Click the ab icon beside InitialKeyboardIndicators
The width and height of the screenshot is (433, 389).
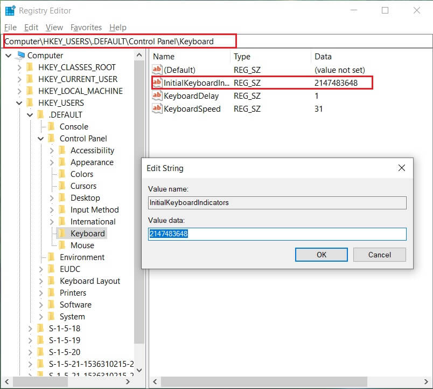click(x=156, y=83)
